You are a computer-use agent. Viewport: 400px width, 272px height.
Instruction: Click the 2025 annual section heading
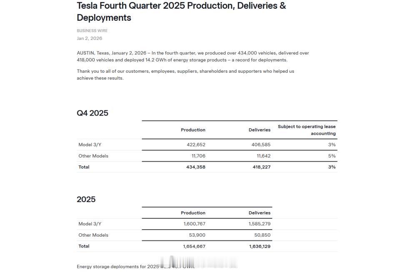coord(86,199)
